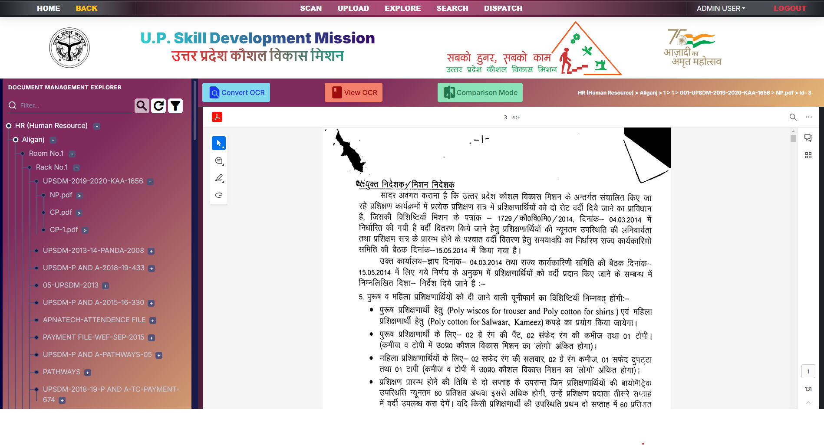Expand the PATHWAYS folder

click(88, 373)
